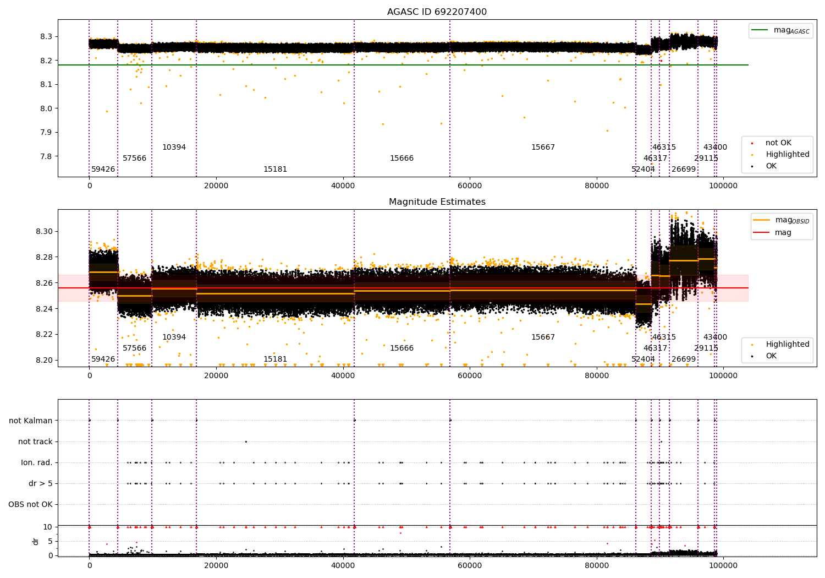Image resolution: width=825 pixels, height=578 pixels.
Task: Click OBSID label 15667 in the top plot
Action: pos(543,148)
